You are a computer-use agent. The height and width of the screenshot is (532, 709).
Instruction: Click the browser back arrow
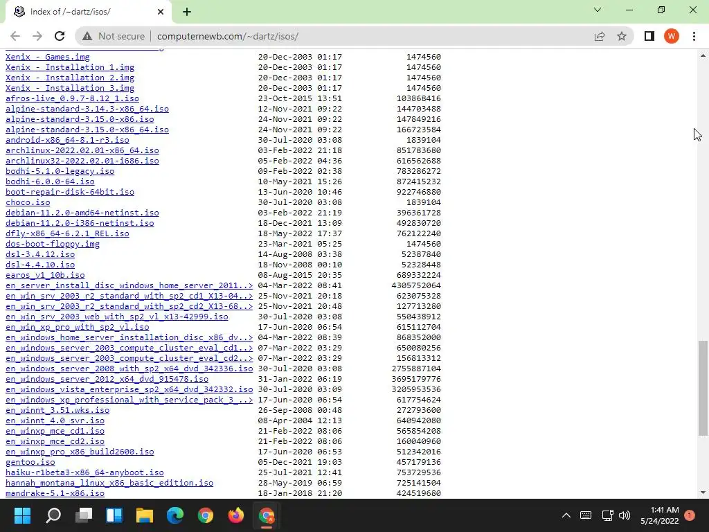15,36
